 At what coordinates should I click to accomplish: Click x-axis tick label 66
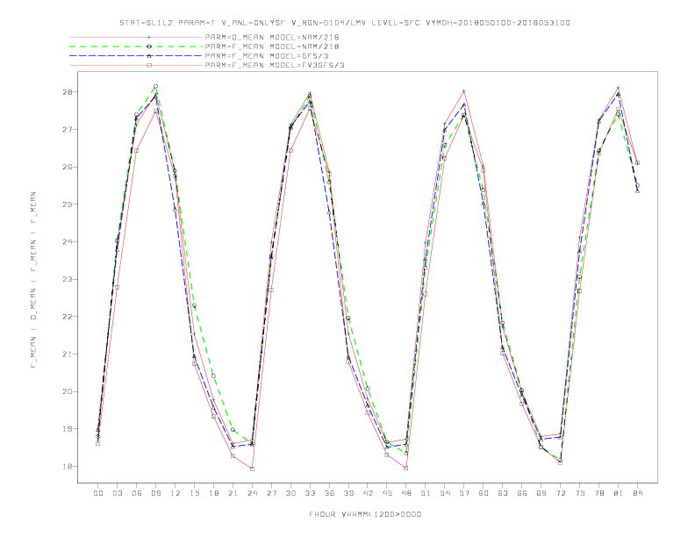(522, 493)
